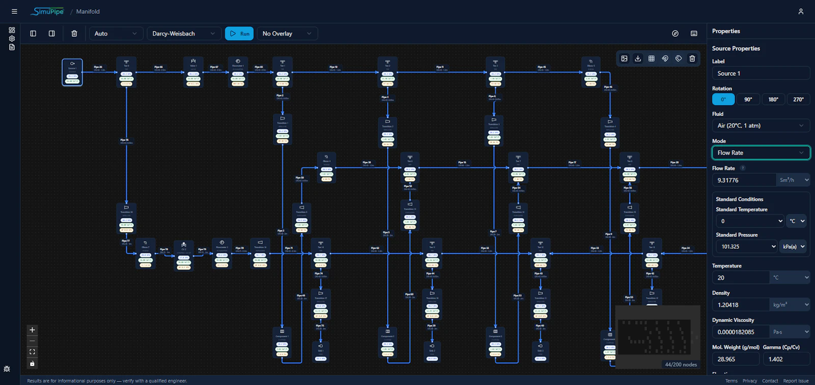Open the report document icon in sidebar
This screenshot has height=385, width=815.
tap(12, 47)
